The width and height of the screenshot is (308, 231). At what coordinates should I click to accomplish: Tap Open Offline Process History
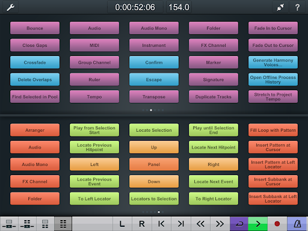click(x=273, y=79)
